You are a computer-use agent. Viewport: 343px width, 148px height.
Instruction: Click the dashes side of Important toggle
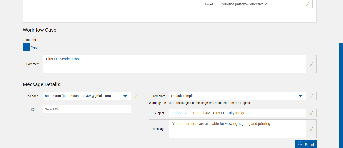click(x=27, y=47)
